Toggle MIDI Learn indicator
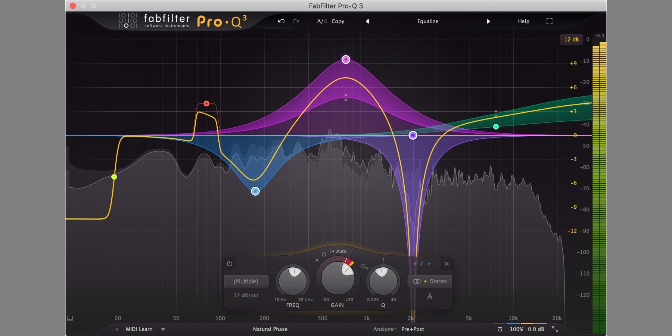The image size is (672, 336). point(117,329)
